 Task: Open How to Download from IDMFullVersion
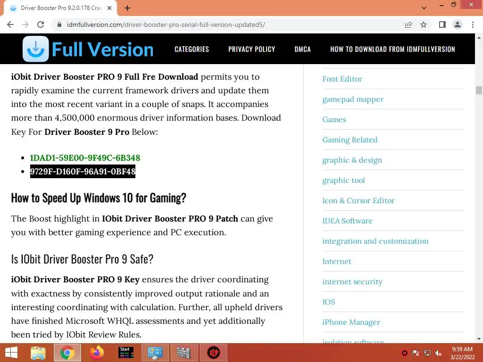[x=392, y=49]
